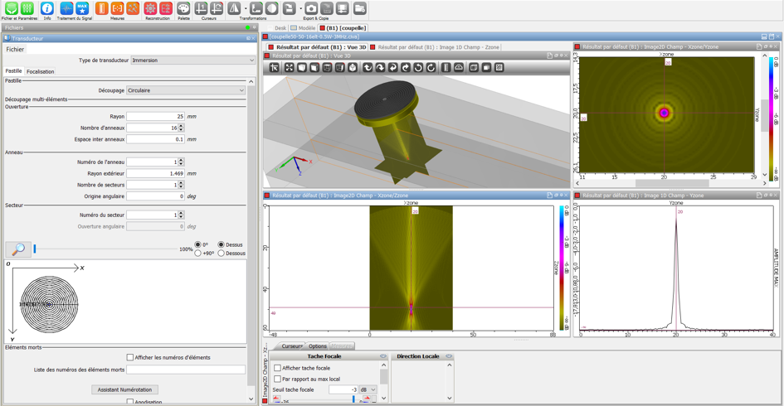Click the Fichier et Paramètres green icon

point(11,8)
